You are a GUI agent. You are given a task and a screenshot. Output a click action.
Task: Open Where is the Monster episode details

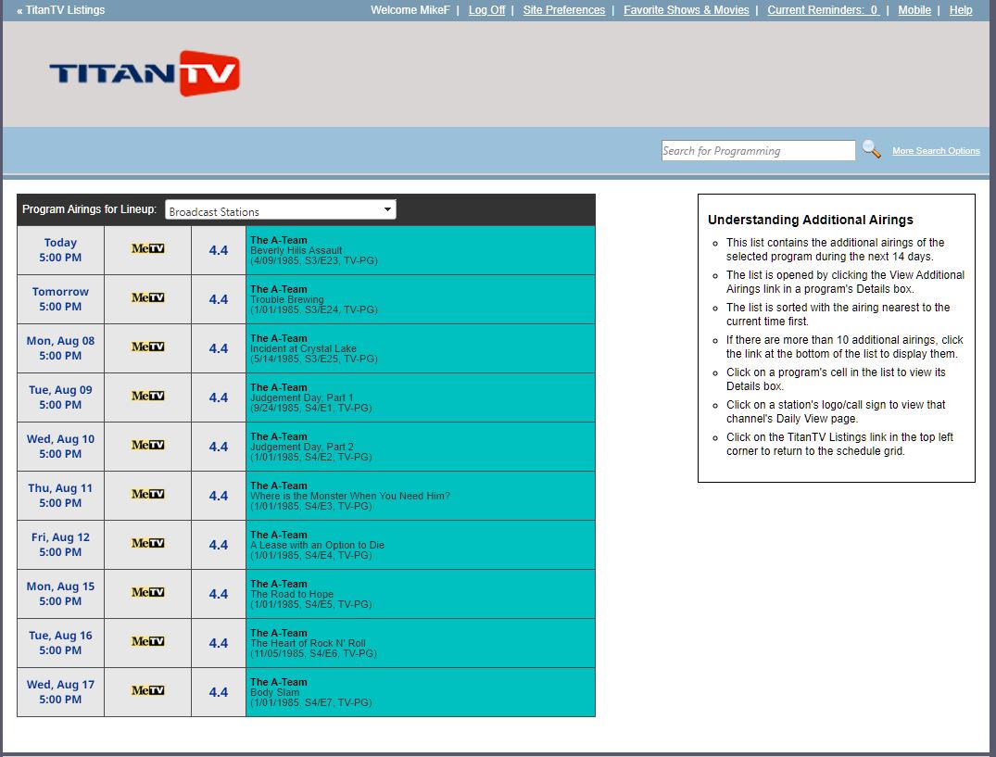pyautogui.click(x=421, y=496)
